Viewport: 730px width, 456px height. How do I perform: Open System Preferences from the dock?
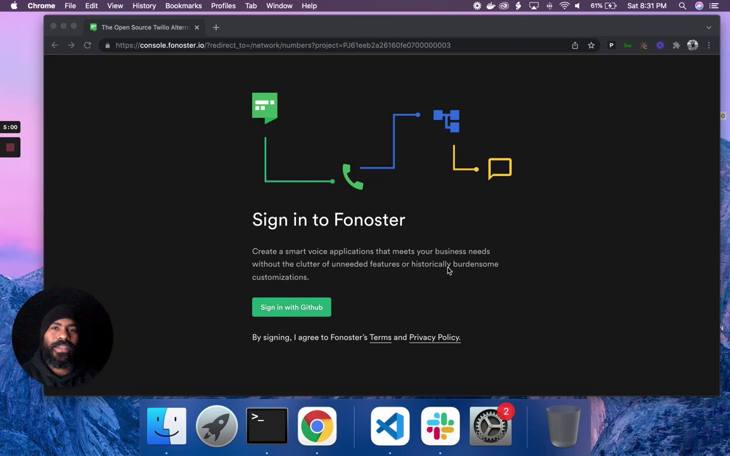pyautogui.click(x=490, y=426)
